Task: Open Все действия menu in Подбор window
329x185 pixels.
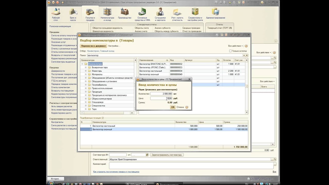Action: [x=235, y=46]
